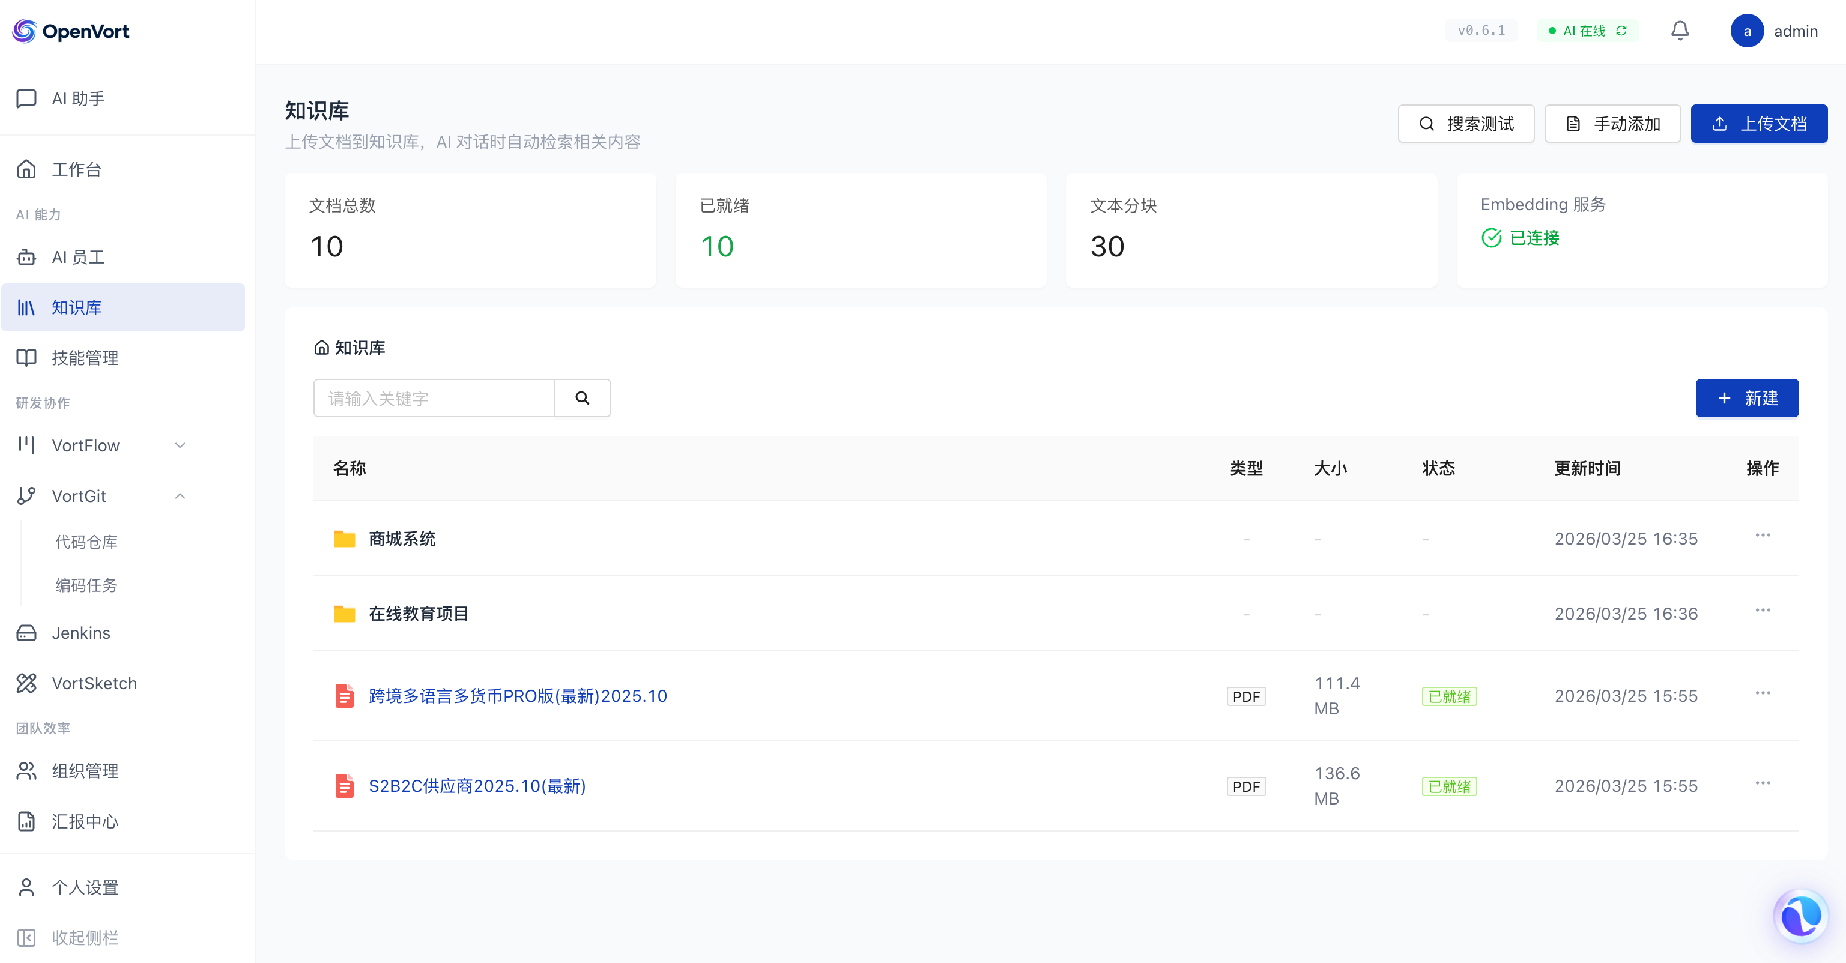
Task: Click the AI online refresh icon
Action: click(x=1621, y=31)
